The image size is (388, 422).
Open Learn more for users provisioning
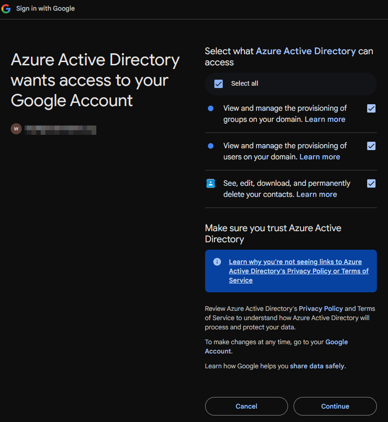(x=319, y=157)
